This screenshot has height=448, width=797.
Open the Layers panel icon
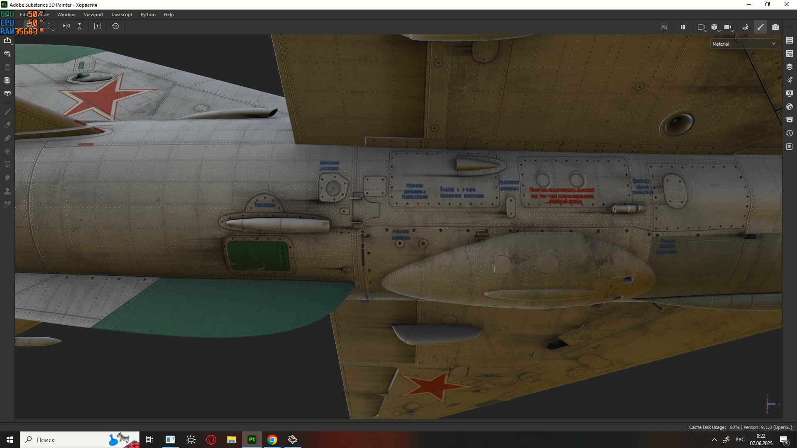[x=790, y=67]
